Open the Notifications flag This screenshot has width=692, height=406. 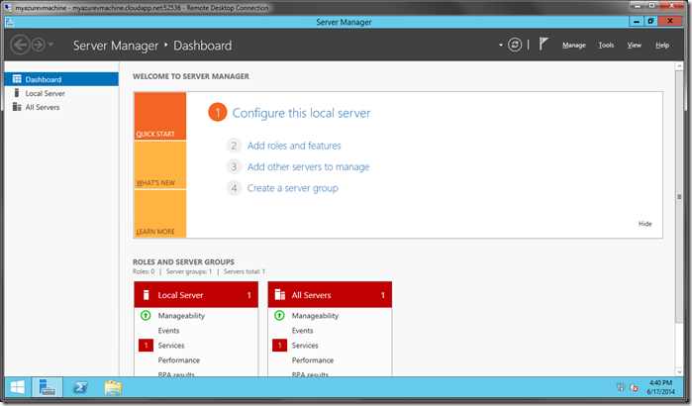(544, 44)
